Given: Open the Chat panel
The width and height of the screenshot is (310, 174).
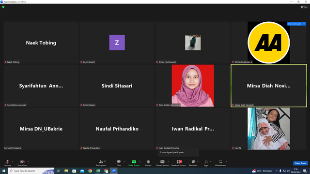Looking at the screenshot, I should (x=119, y=163).
